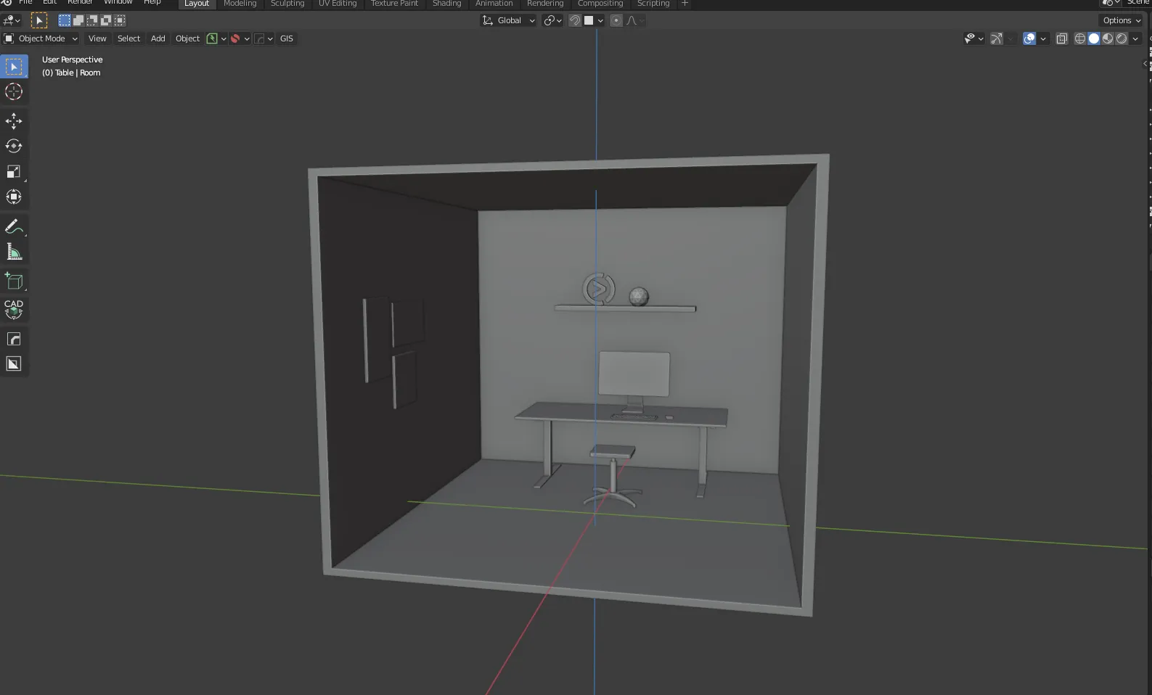Open the editor type selector icon
Image resolution: width=1152 pixels, height=695 pixels.
tap(9, 20)
